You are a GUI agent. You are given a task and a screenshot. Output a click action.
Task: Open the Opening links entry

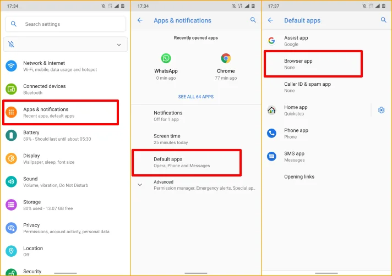pyautogui.click(x=326, y=177)
